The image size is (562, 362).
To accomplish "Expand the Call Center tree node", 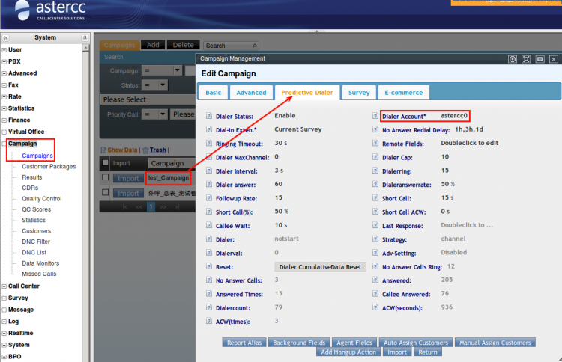I will tap(4, 286).
